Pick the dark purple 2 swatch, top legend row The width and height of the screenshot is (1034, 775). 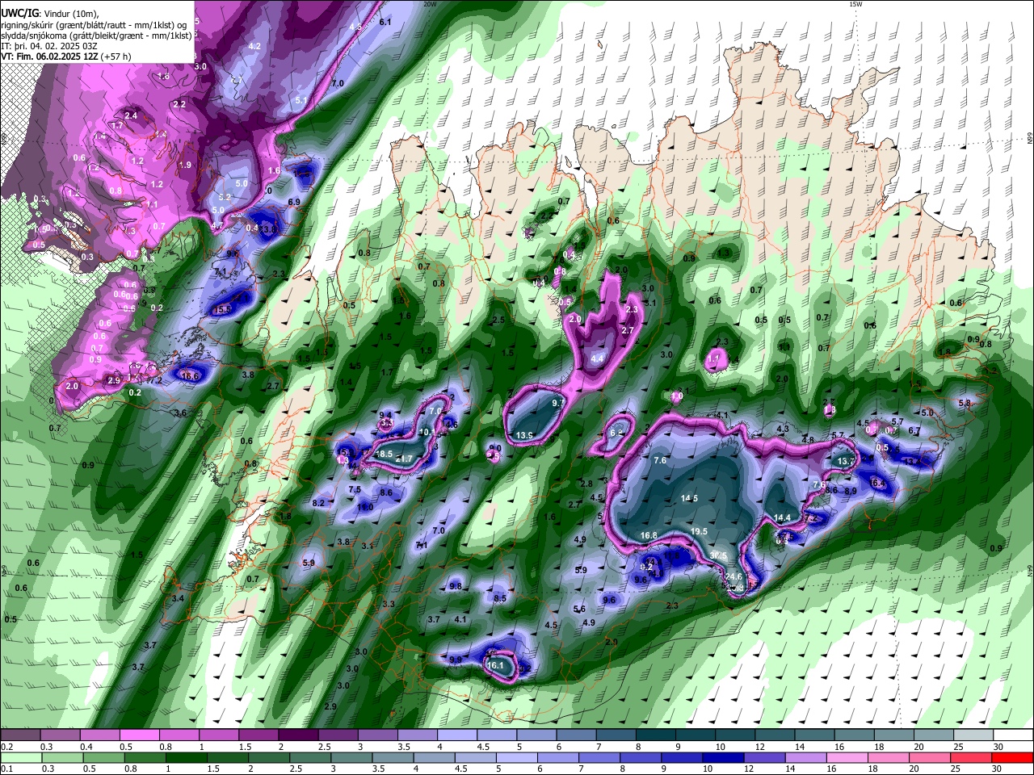coord(297,735)
